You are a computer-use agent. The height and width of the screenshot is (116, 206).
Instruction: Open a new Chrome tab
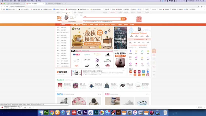point(66,4)
